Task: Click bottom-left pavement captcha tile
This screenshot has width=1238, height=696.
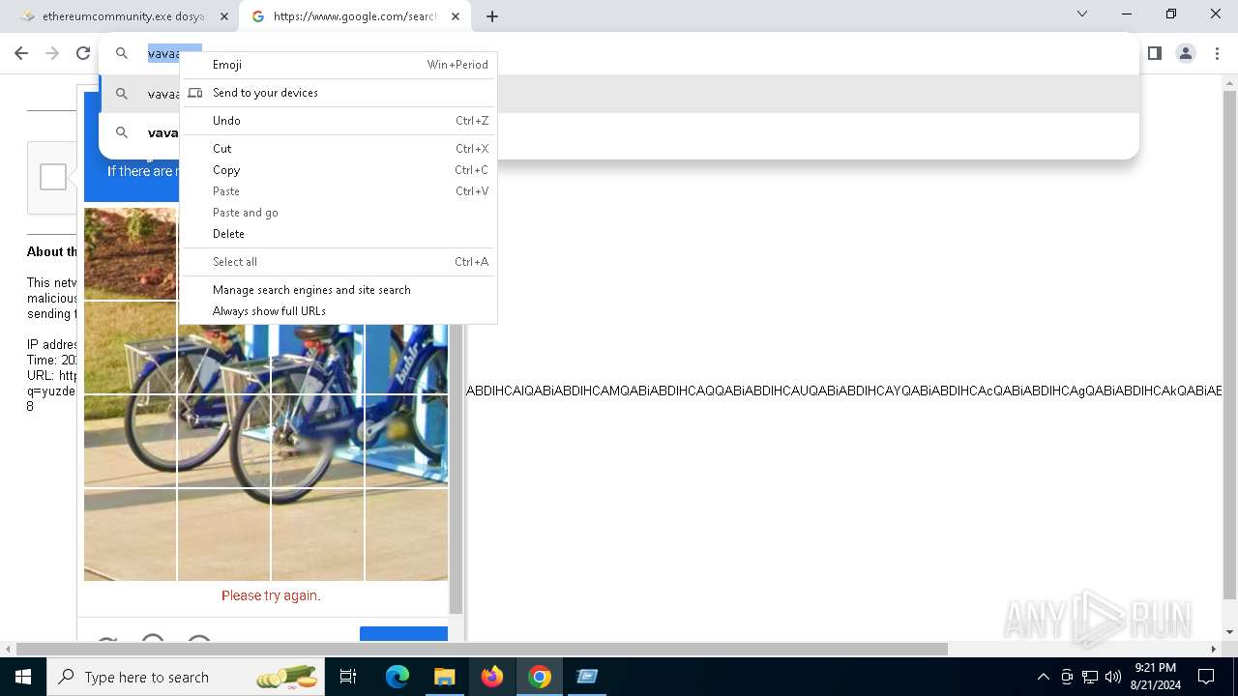Action: point(131,535)
